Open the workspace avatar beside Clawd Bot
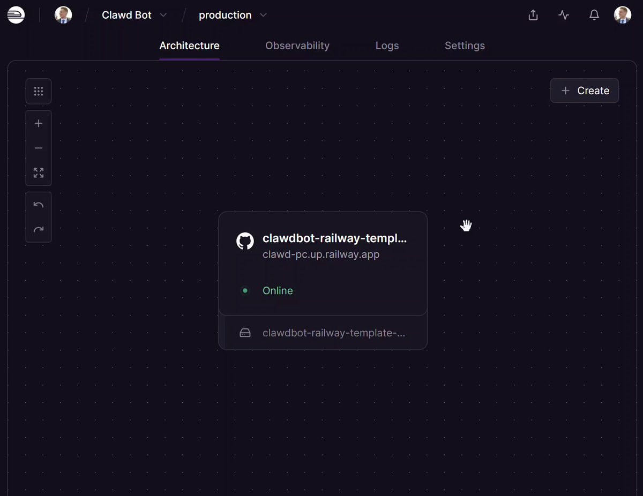643x496 pixels. tap(63, 15)
